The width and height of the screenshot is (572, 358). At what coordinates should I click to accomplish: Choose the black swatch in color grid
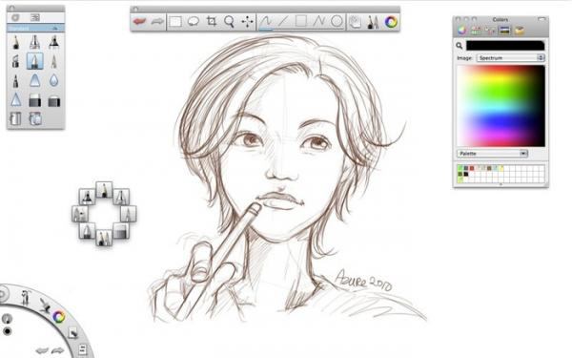(x=466, y=174)
